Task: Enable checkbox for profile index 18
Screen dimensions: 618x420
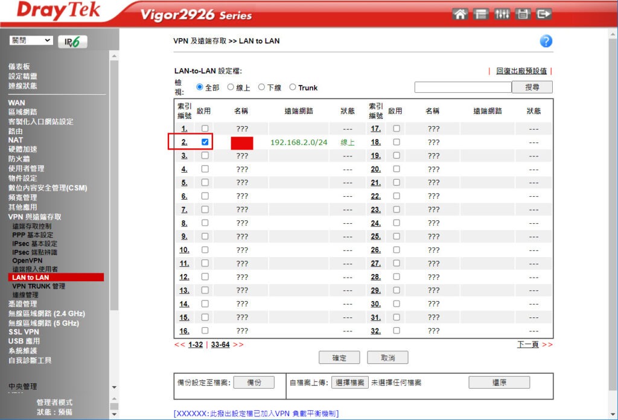Action: click(x=397, y=142)
